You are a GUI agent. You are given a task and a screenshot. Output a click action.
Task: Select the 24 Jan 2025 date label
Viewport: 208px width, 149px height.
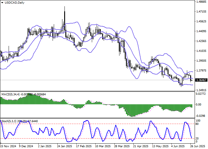tap(64, 146)
